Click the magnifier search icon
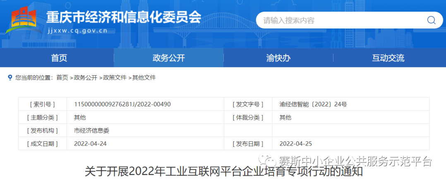The image size is (446, 180). (x=431, y=20)
